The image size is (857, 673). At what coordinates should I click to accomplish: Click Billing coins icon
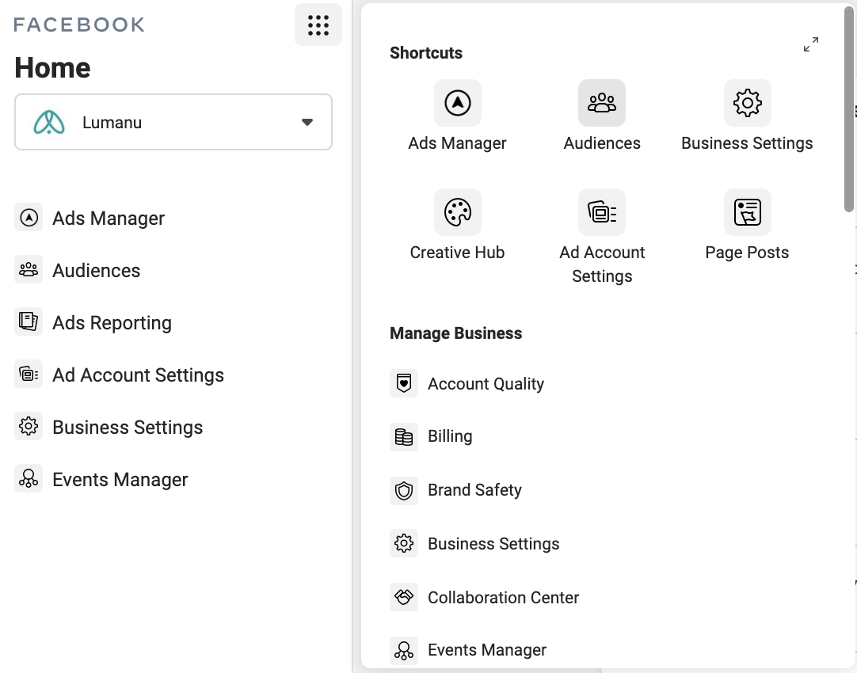[x=404, y=436]
